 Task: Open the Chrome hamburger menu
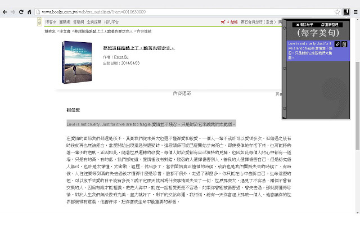[x=355, y=12]
